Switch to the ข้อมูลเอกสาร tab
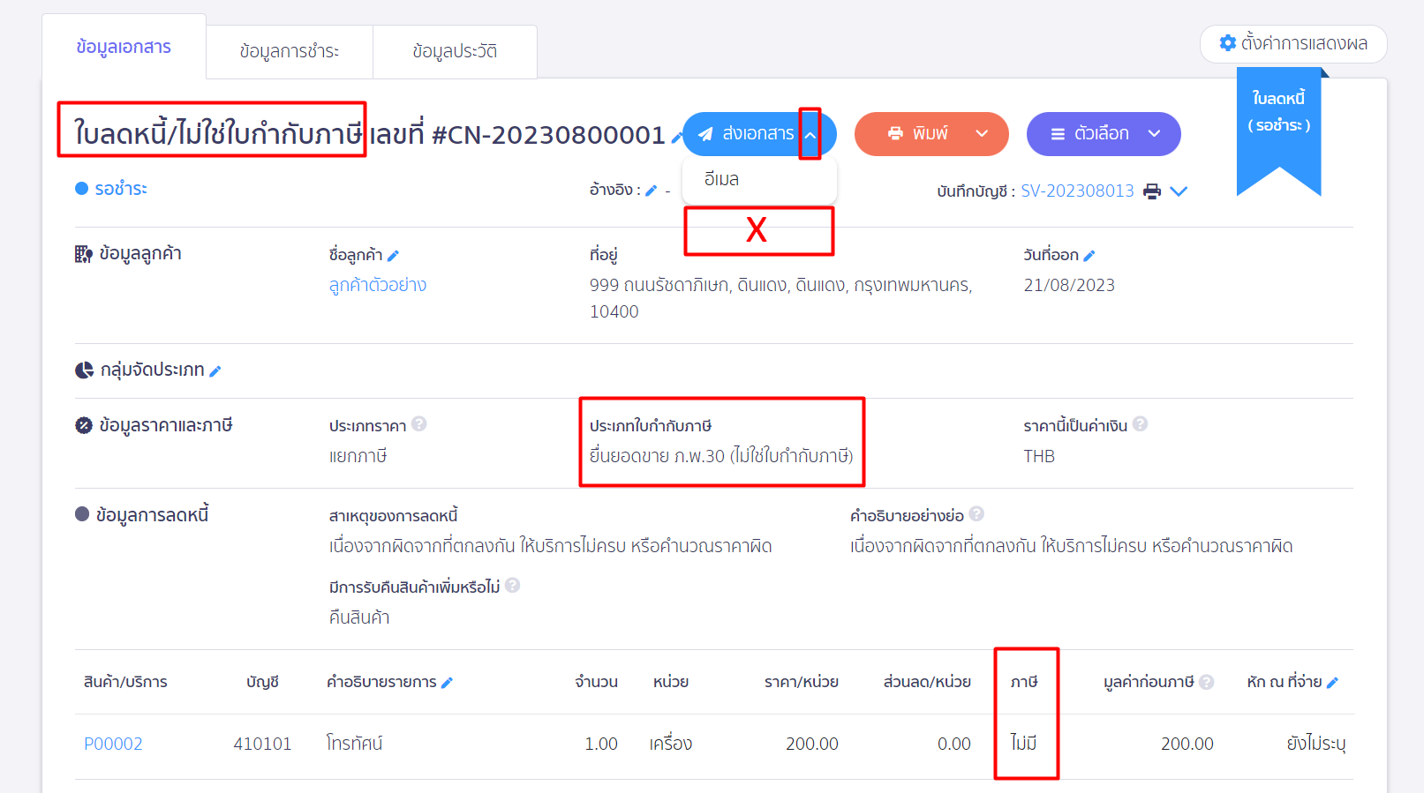The height and width of the screenshot is (793, 1424). tap(124, 47)
